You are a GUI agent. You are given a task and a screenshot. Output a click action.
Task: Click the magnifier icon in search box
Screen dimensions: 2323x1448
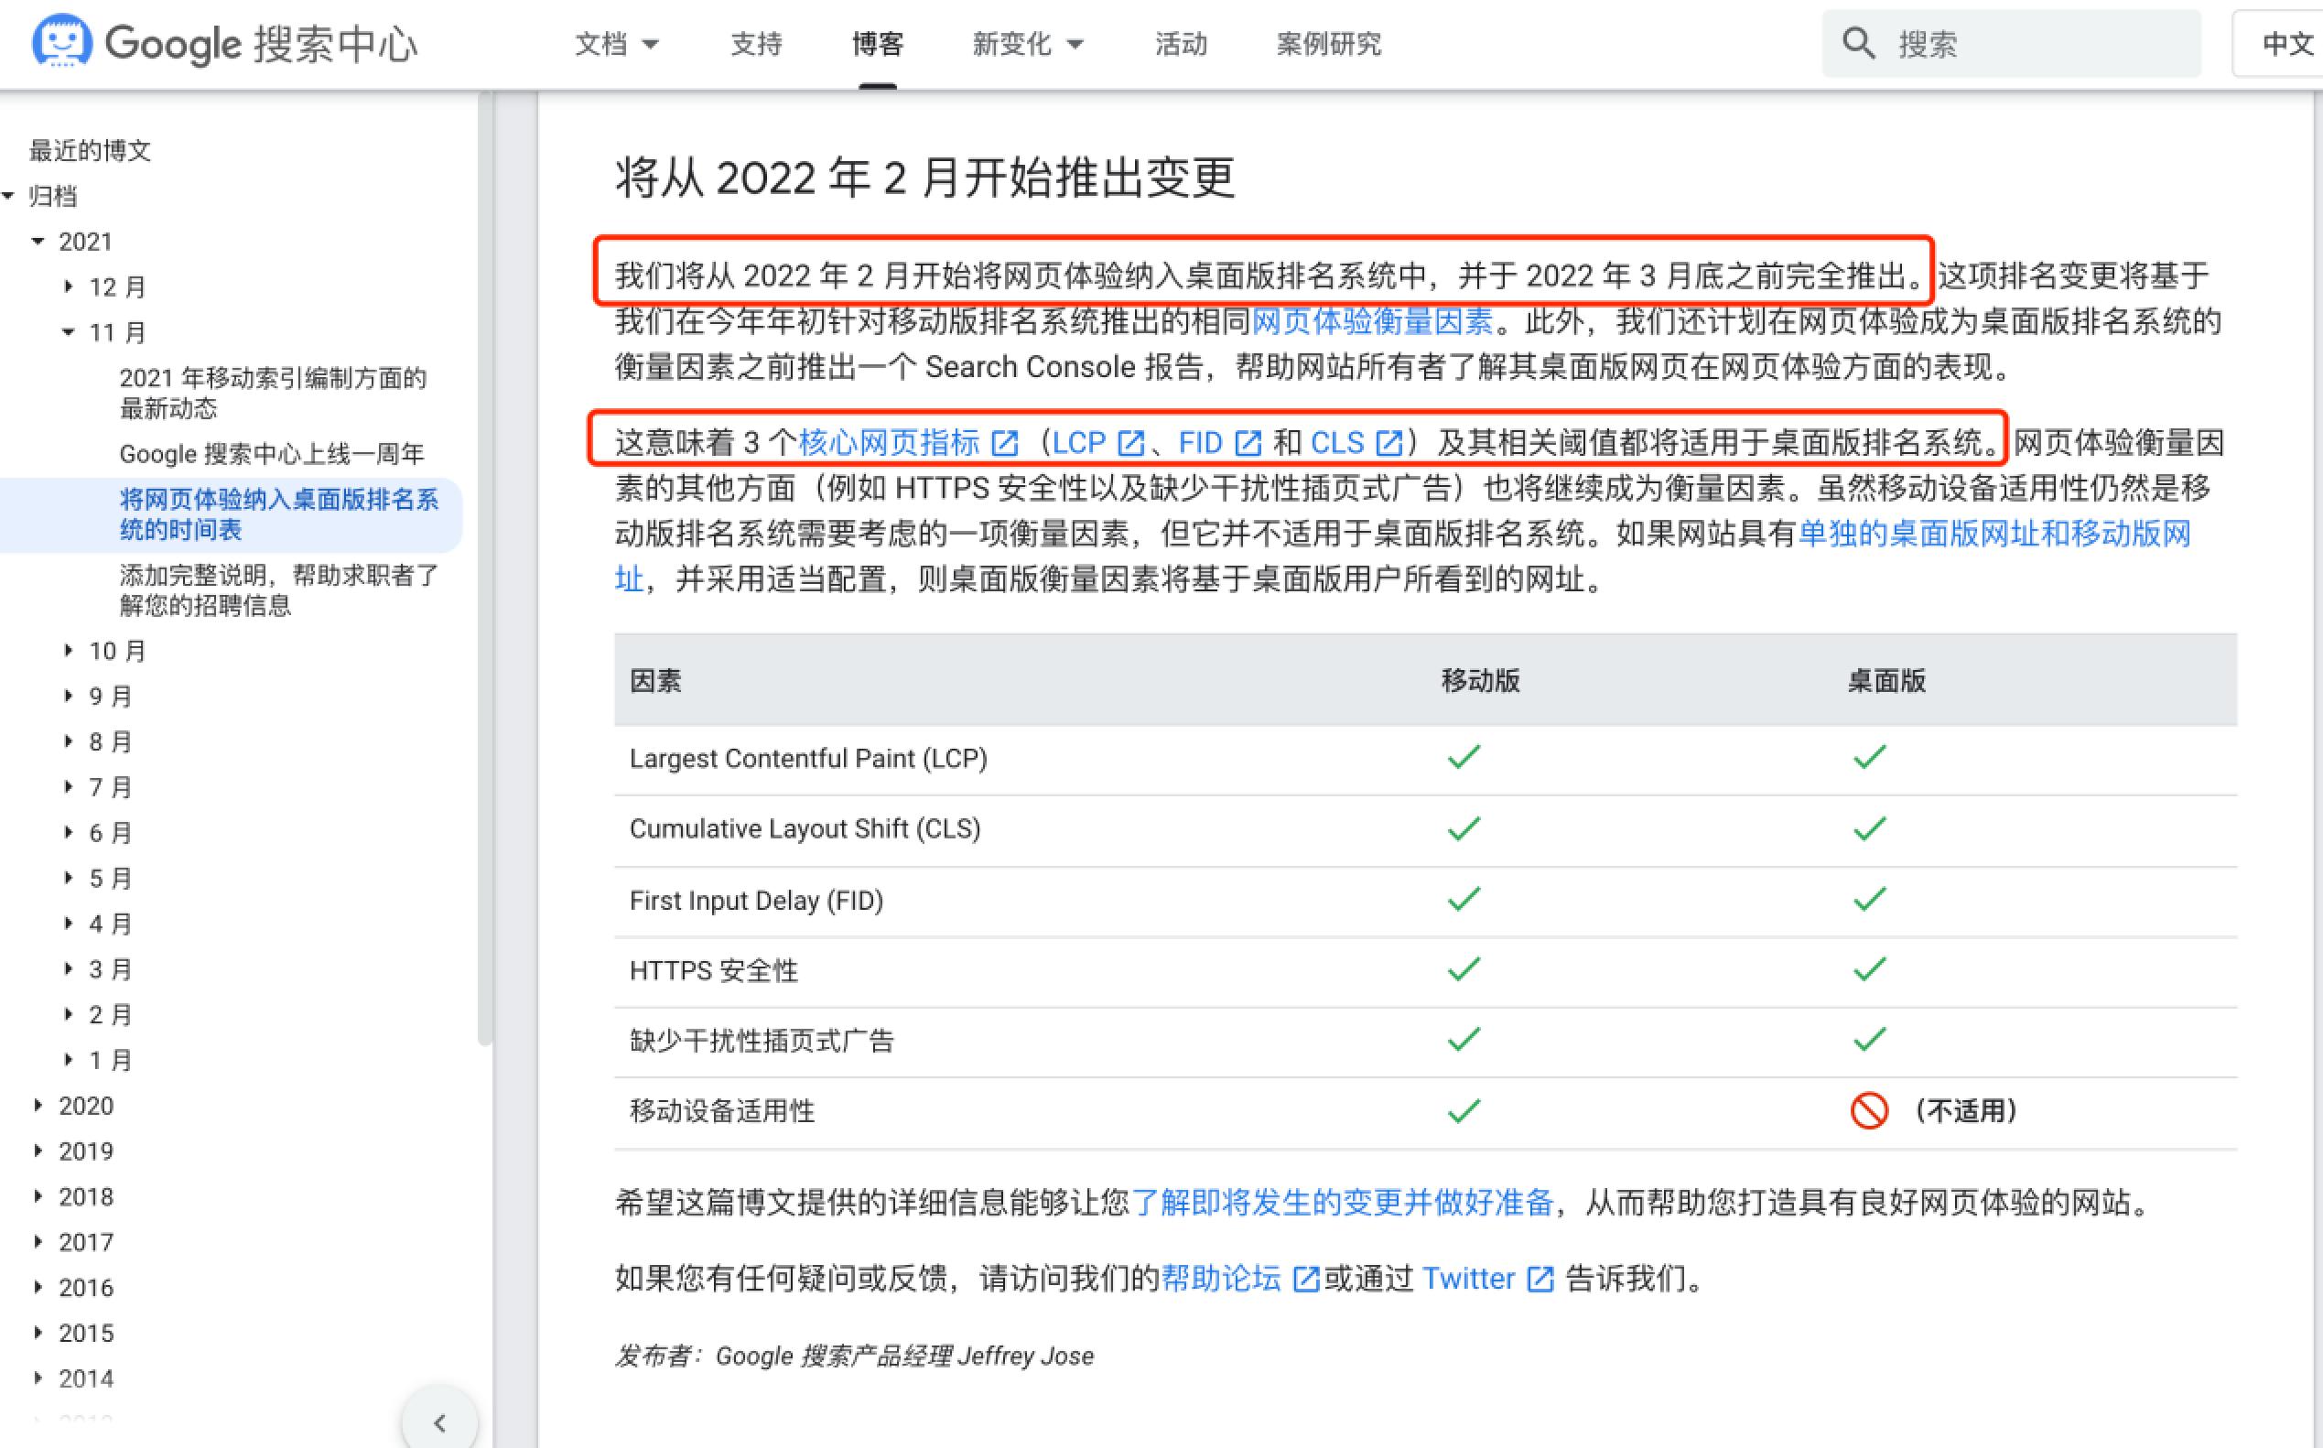(x=1859, y=43)
